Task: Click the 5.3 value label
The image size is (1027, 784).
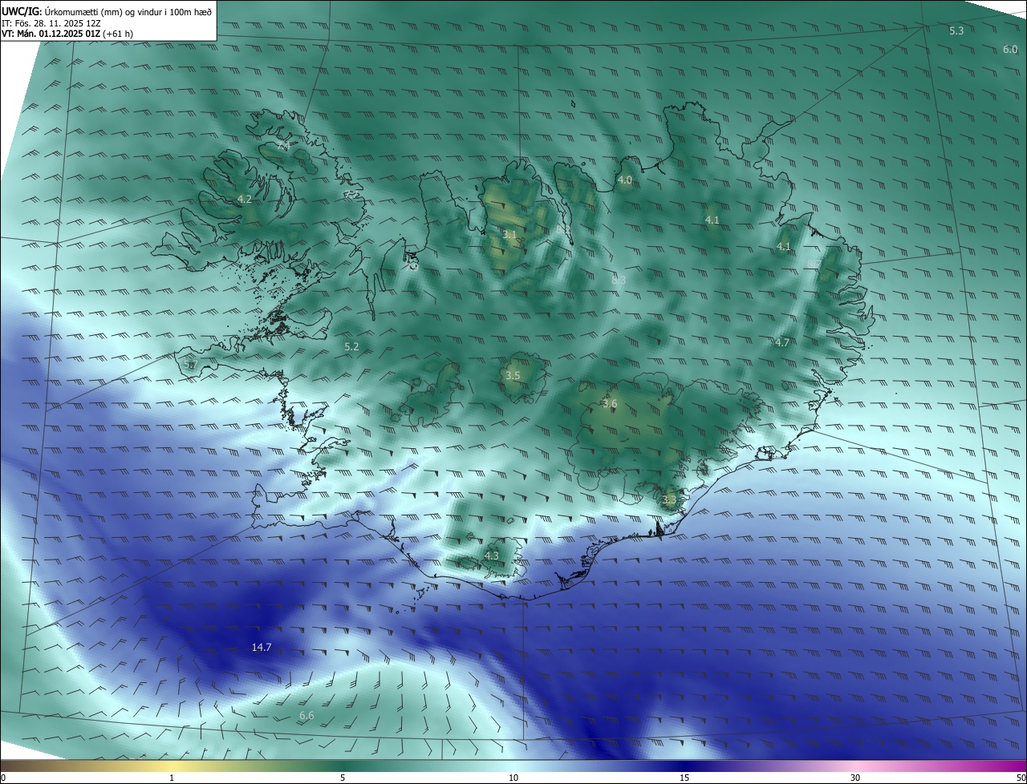Action: click(956, 30)
